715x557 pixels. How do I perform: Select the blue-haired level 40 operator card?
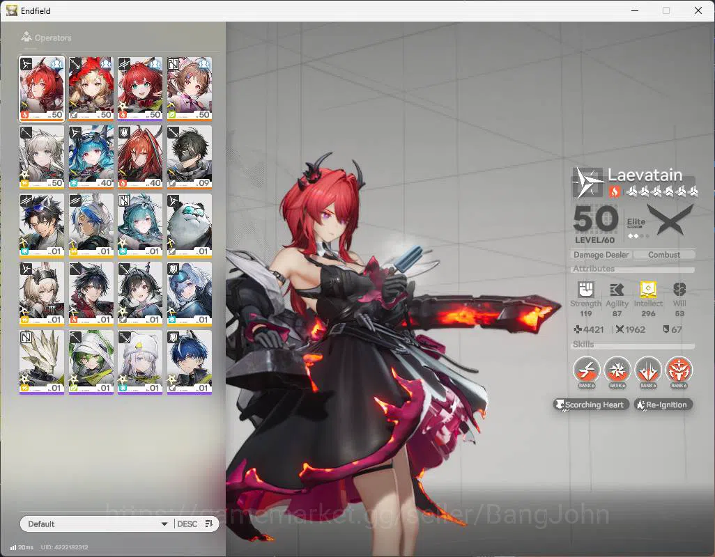click(x=91, y=157)
